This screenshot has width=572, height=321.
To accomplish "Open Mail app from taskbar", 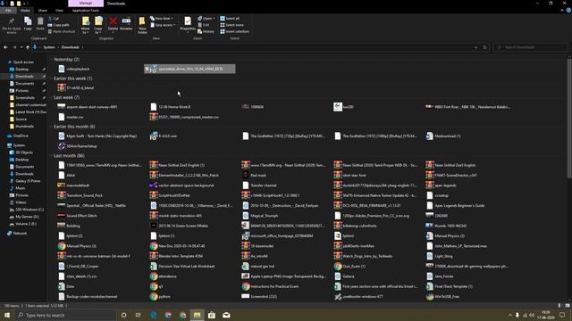I will (226, 315).
